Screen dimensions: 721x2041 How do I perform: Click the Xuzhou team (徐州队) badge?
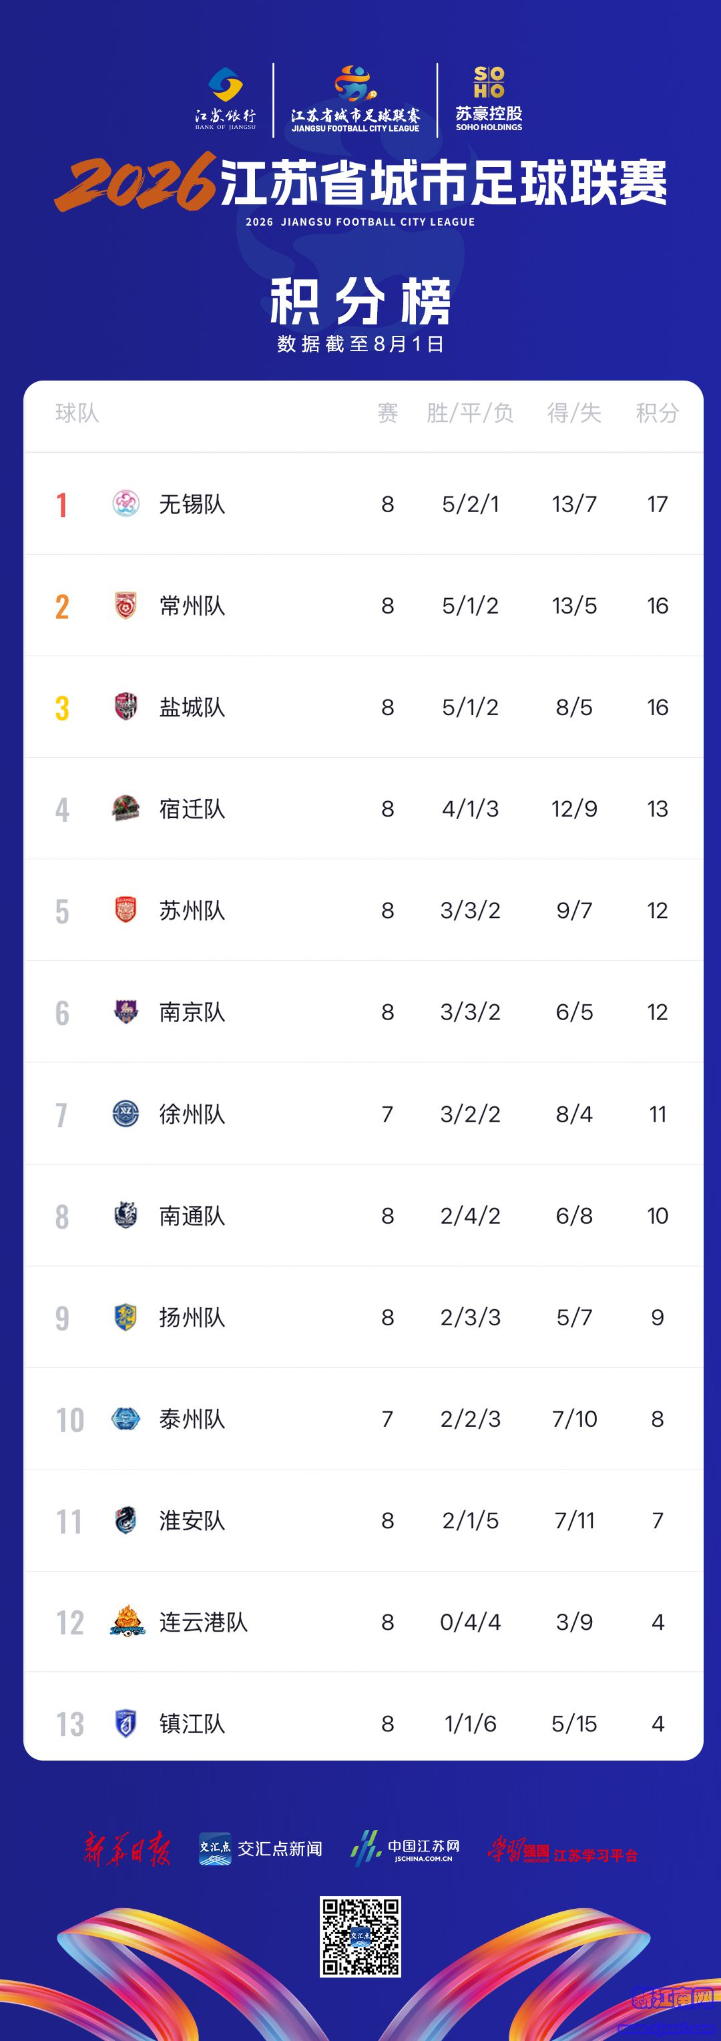(x=126, y=1113)
